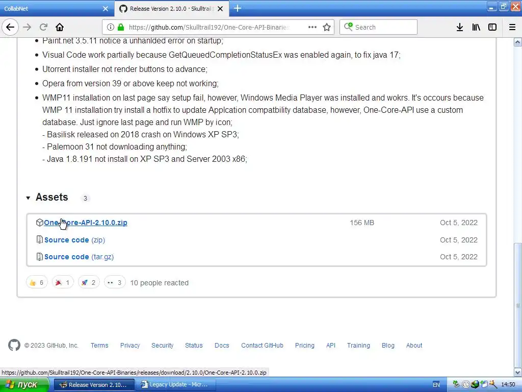Toggle the eyes reaction with 3

point(115,283)
